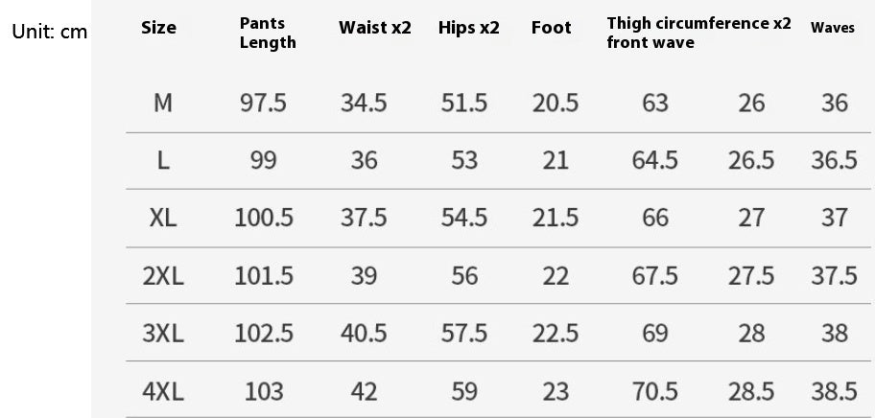Click foot value 22.5 in 3XL row
The height and width of the screenshot is (418, 875).
tap(556, 334)
